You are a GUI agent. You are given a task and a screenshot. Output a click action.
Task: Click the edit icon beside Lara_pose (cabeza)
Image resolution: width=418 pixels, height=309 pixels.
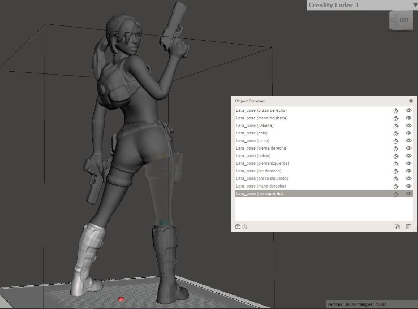point(396,125)
